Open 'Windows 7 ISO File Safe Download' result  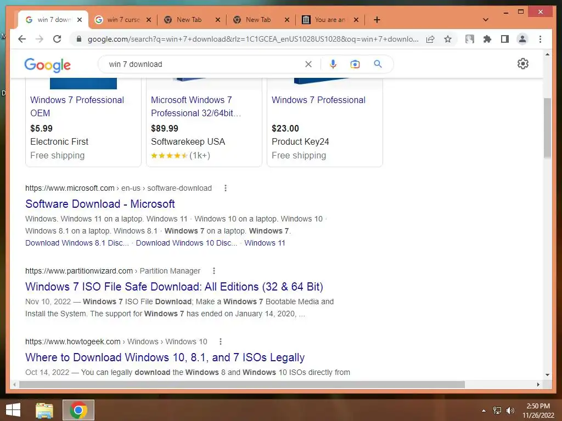(174, 286)
